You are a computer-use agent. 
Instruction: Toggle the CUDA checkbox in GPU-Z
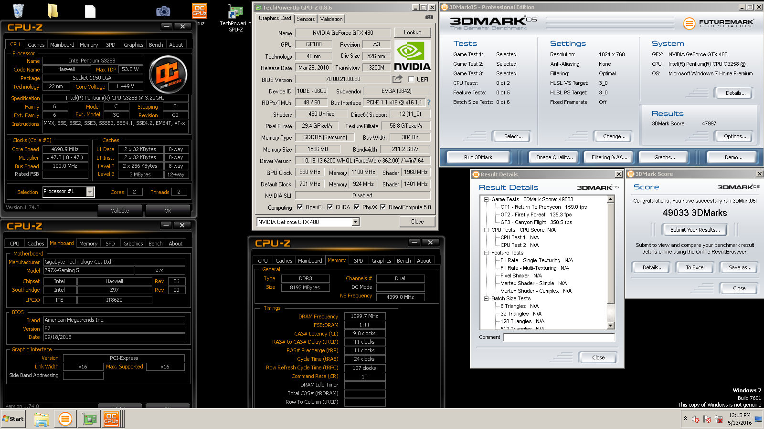330,207
